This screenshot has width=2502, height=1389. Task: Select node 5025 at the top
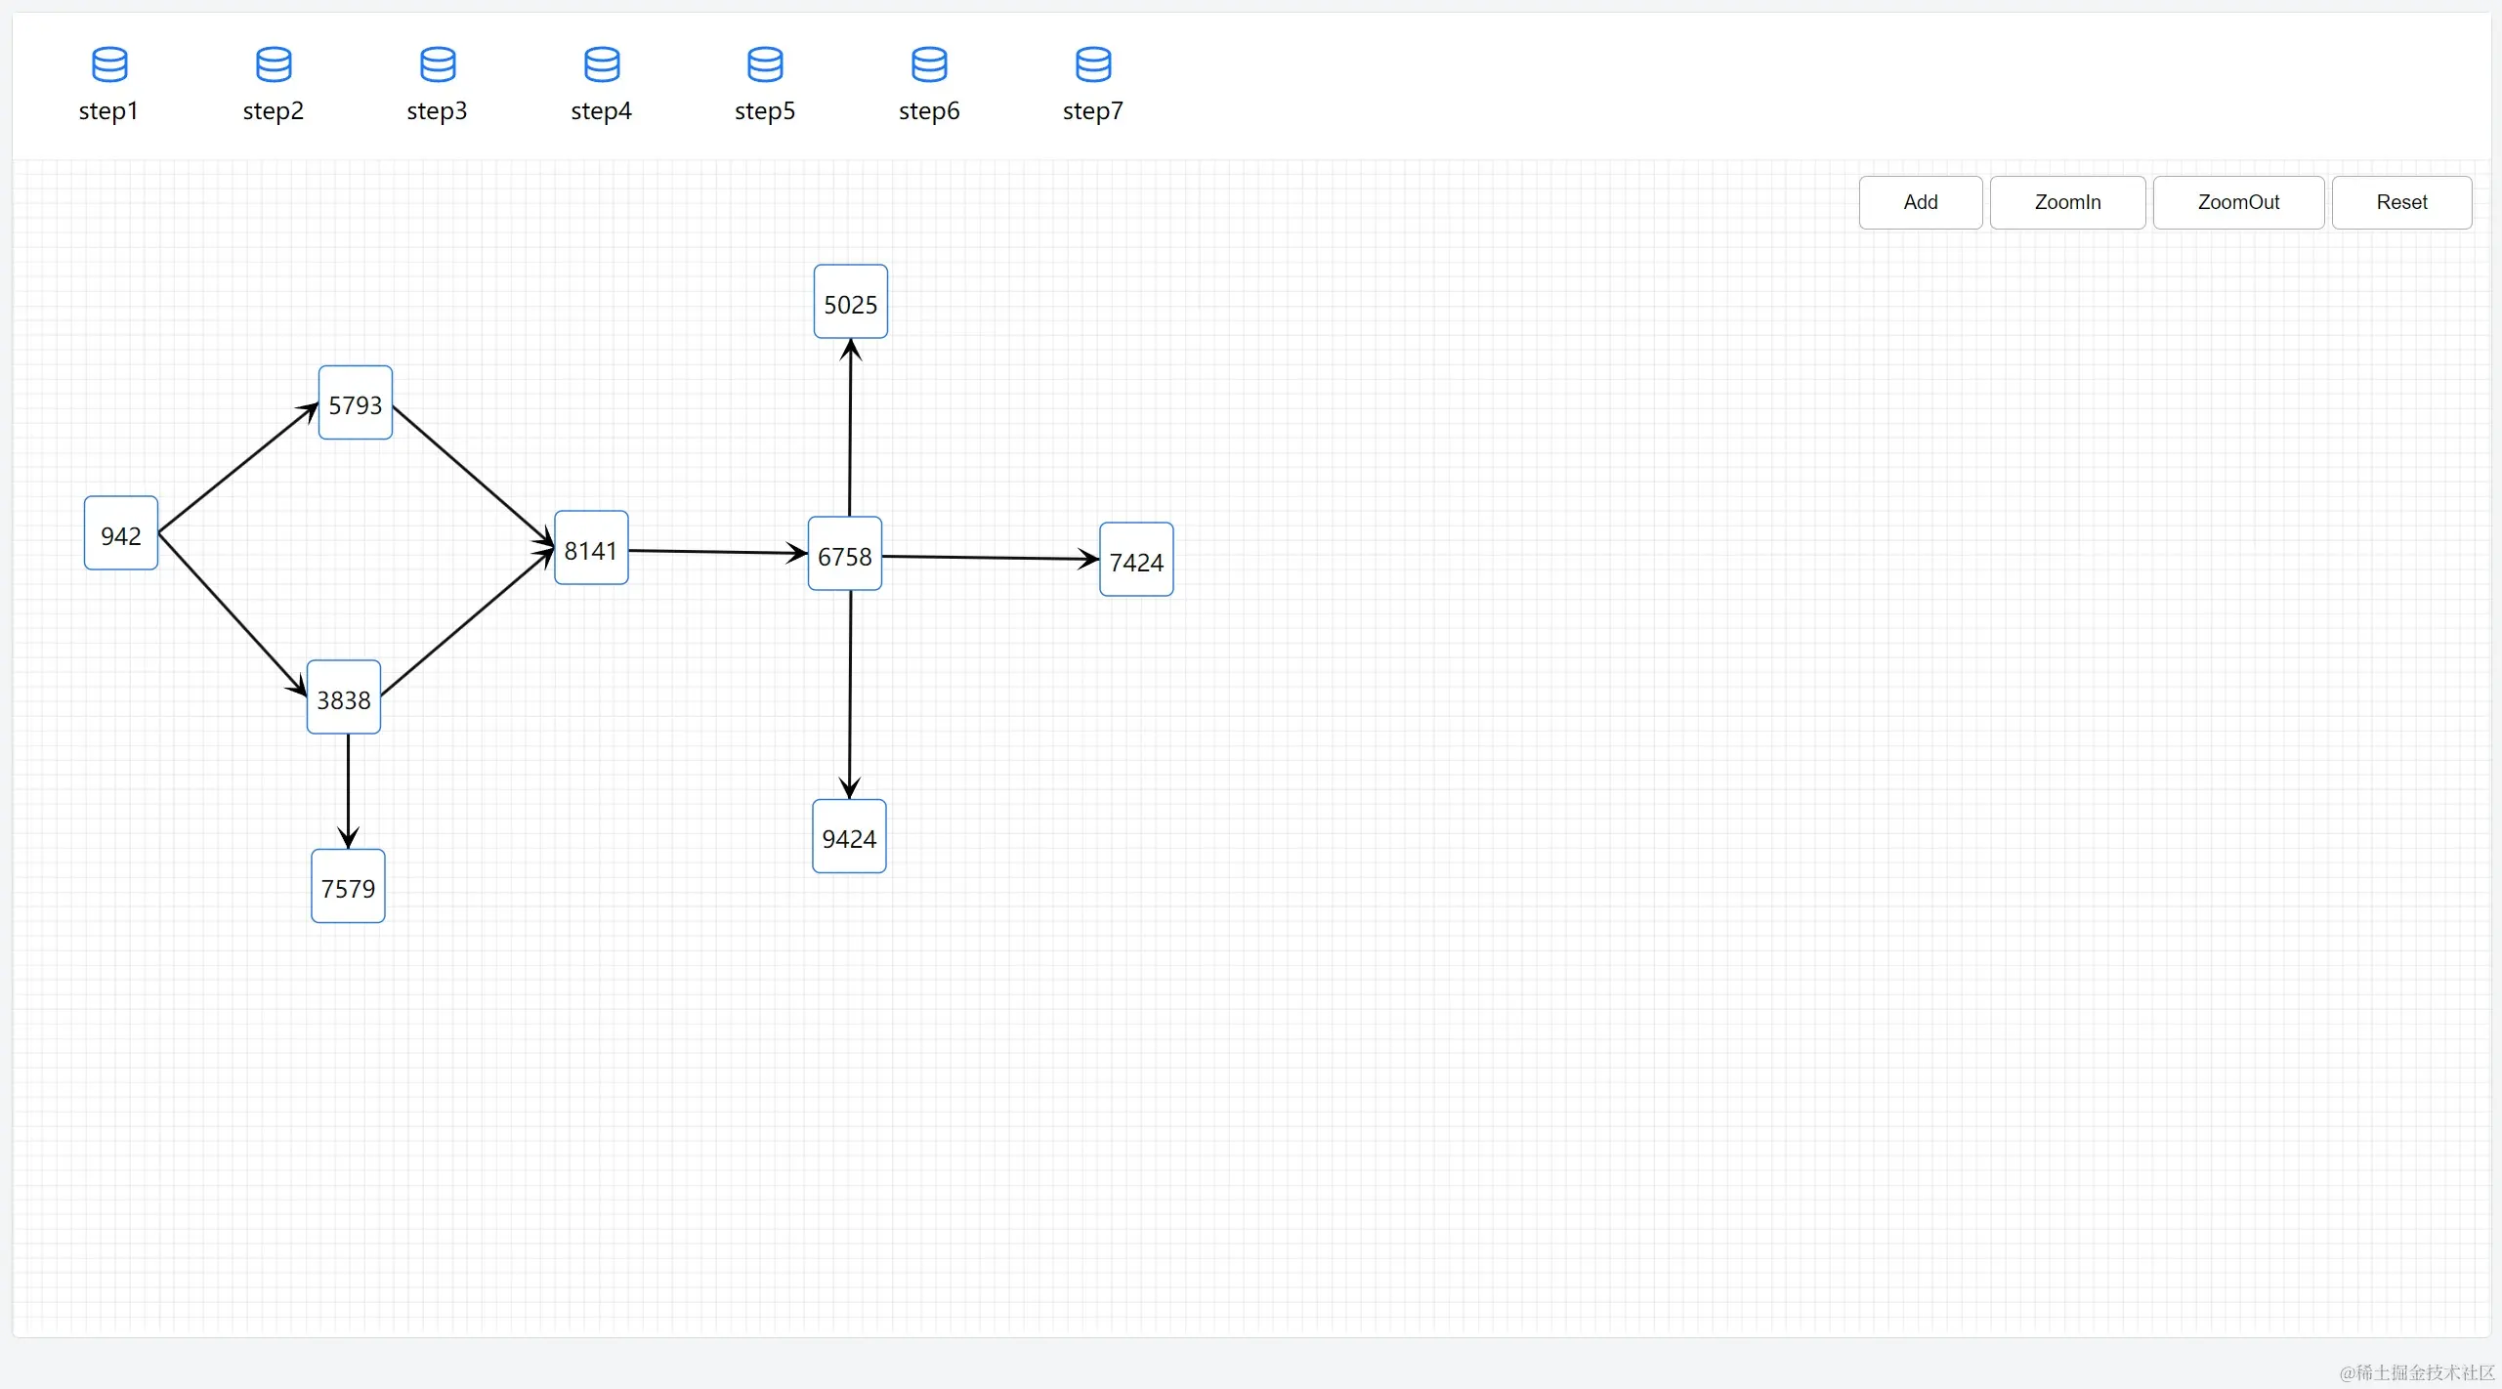click(850, 302)
